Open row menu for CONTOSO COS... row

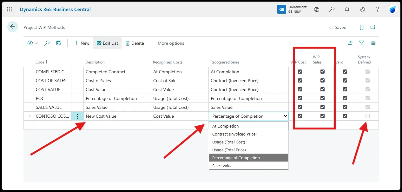[77, 116]
